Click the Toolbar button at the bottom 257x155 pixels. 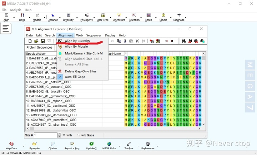(129, 145)
